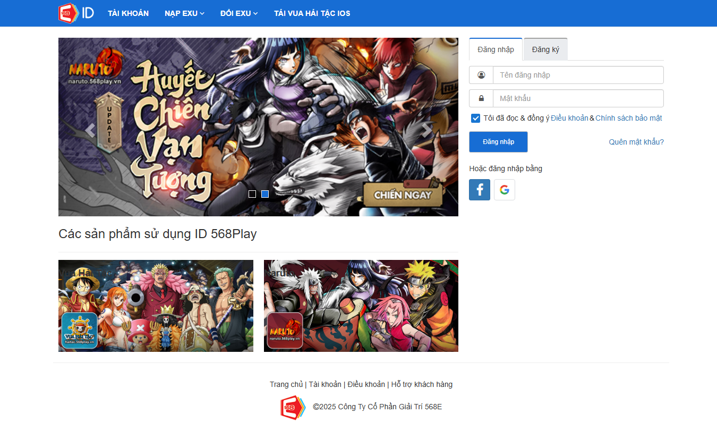Open TẢI VUA HẢI TẶC IOS menu item
Viewport: 717px width, 430px height.
312,13
